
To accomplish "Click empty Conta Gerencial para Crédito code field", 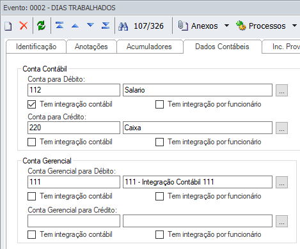I will 74,221.
